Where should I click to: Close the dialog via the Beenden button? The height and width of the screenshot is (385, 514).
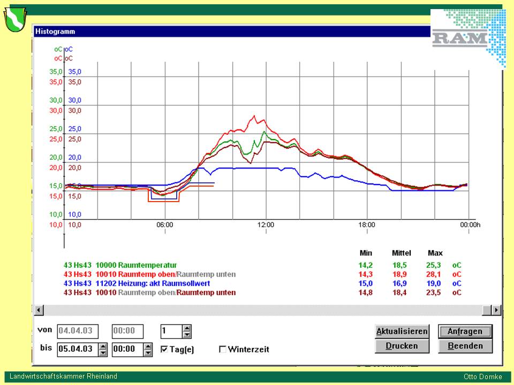(465, 346)
